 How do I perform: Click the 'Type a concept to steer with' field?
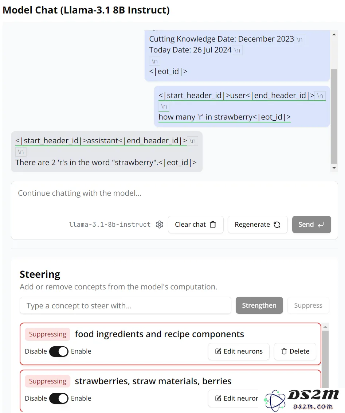pos(126,305)
